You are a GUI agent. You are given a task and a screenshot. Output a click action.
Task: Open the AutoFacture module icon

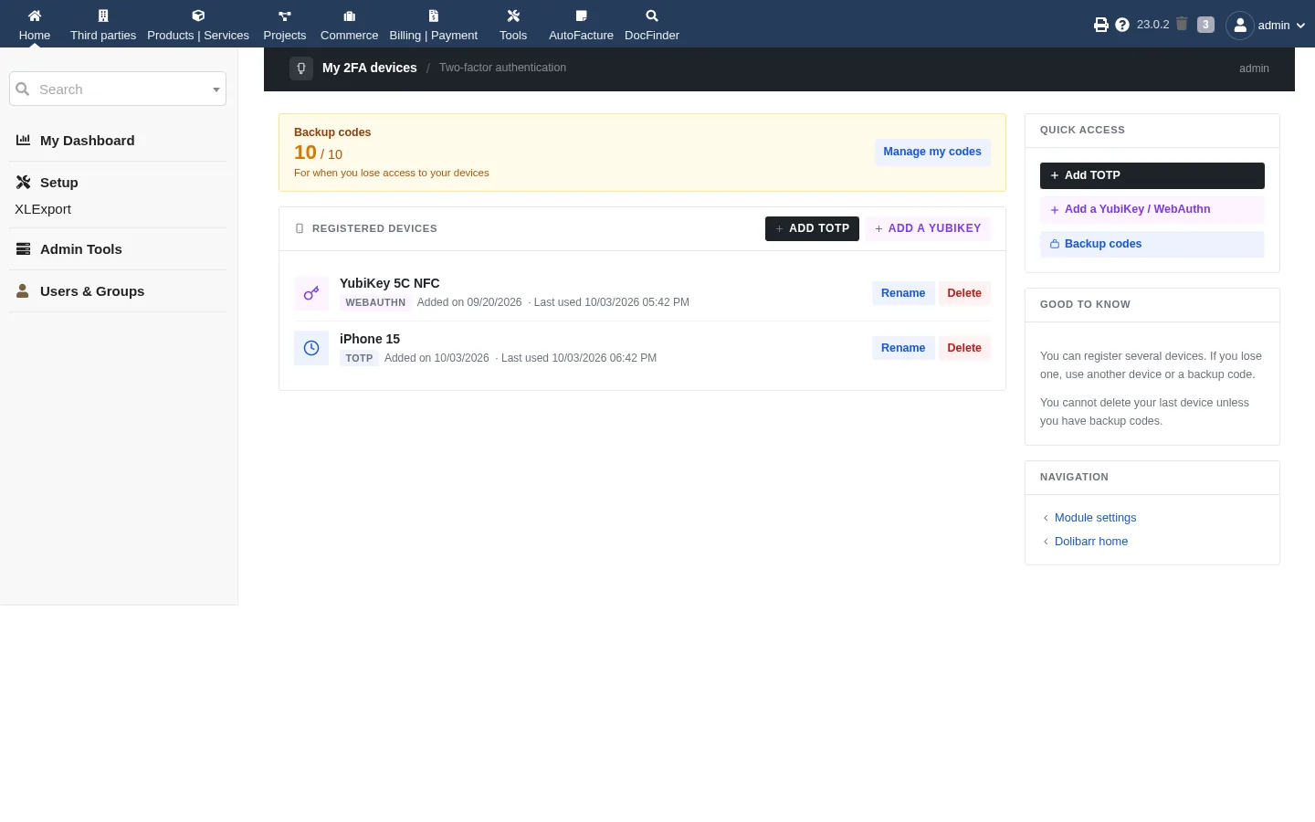pyautogui.click(x=581, y=16)
